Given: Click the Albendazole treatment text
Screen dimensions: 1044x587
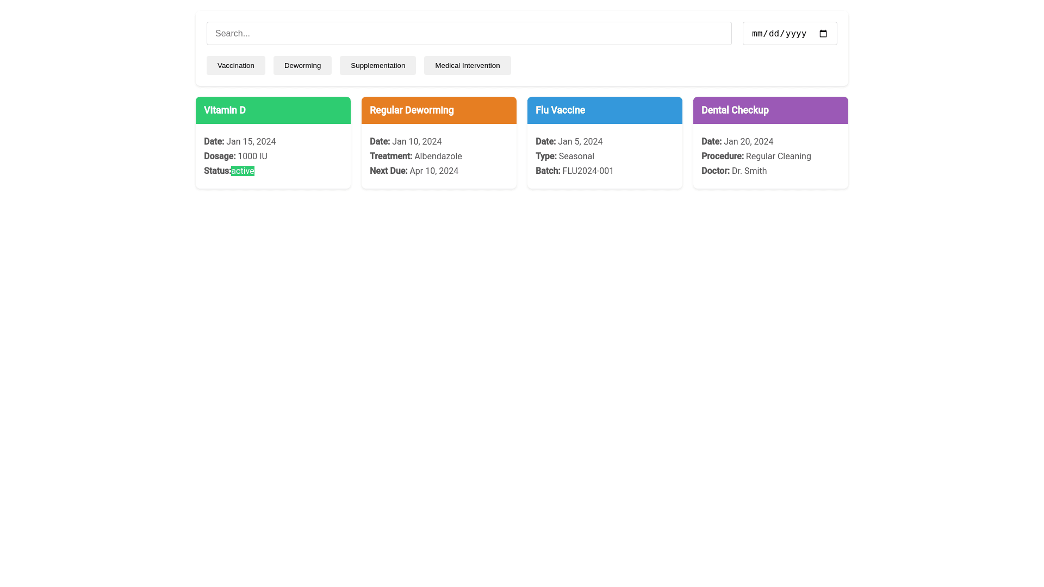Looking at the screenshot, I should tap(438, 156).
